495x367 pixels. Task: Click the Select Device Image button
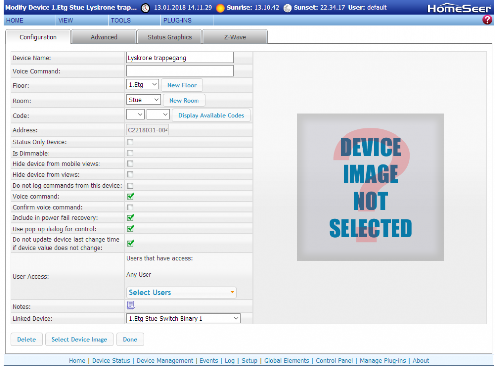click(x=79, y=339)
